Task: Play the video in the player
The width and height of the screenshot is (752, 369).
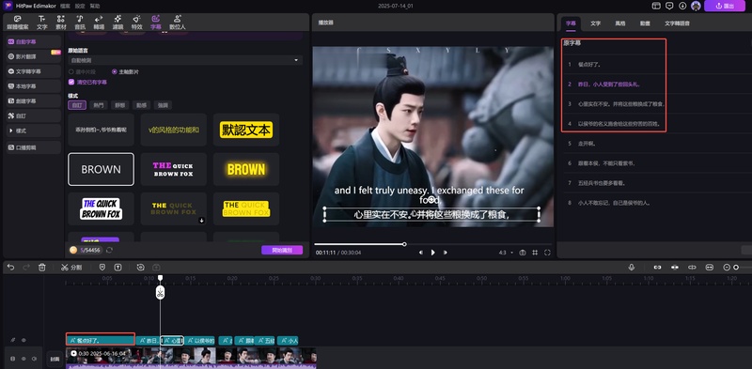Action: [x=433, y=252]
